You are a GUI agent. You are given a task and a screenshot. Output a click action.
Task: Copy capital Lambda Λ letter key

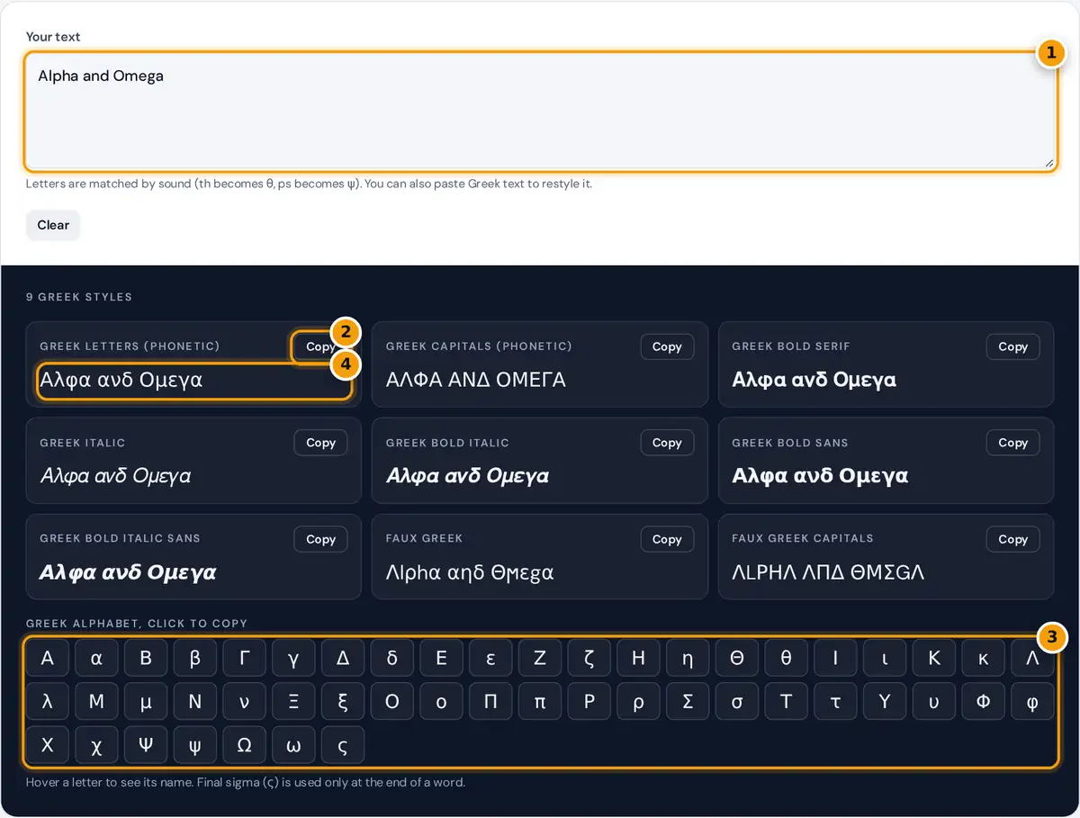click(1032, 658)
